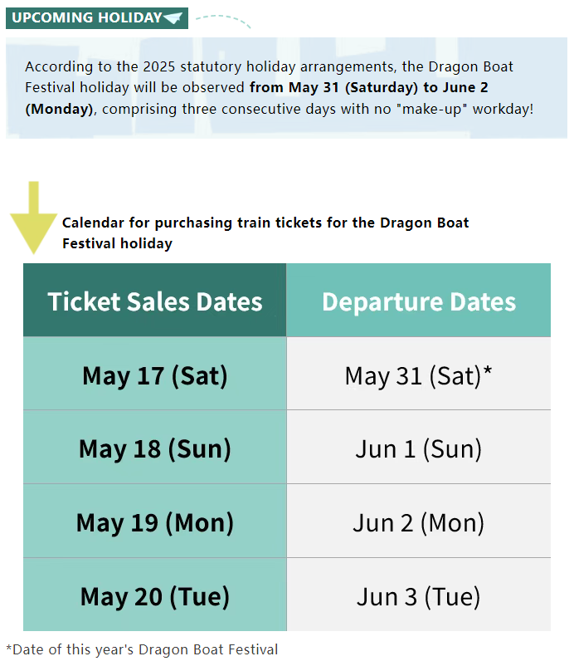Click the May 19 (Mon) cell
The width and height of the screenshot is (574, 661).
(154, 521)
